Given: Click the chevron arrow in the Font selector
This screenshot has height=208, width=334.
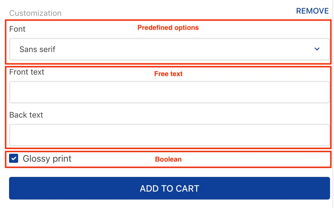Looking at the screenshot, I should [x=317, y=49].
